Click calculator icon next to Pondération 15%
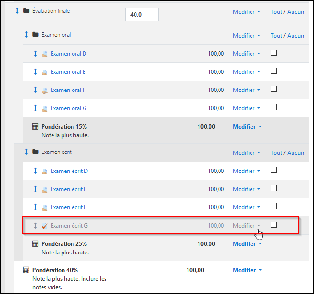 tap(35, 127)
